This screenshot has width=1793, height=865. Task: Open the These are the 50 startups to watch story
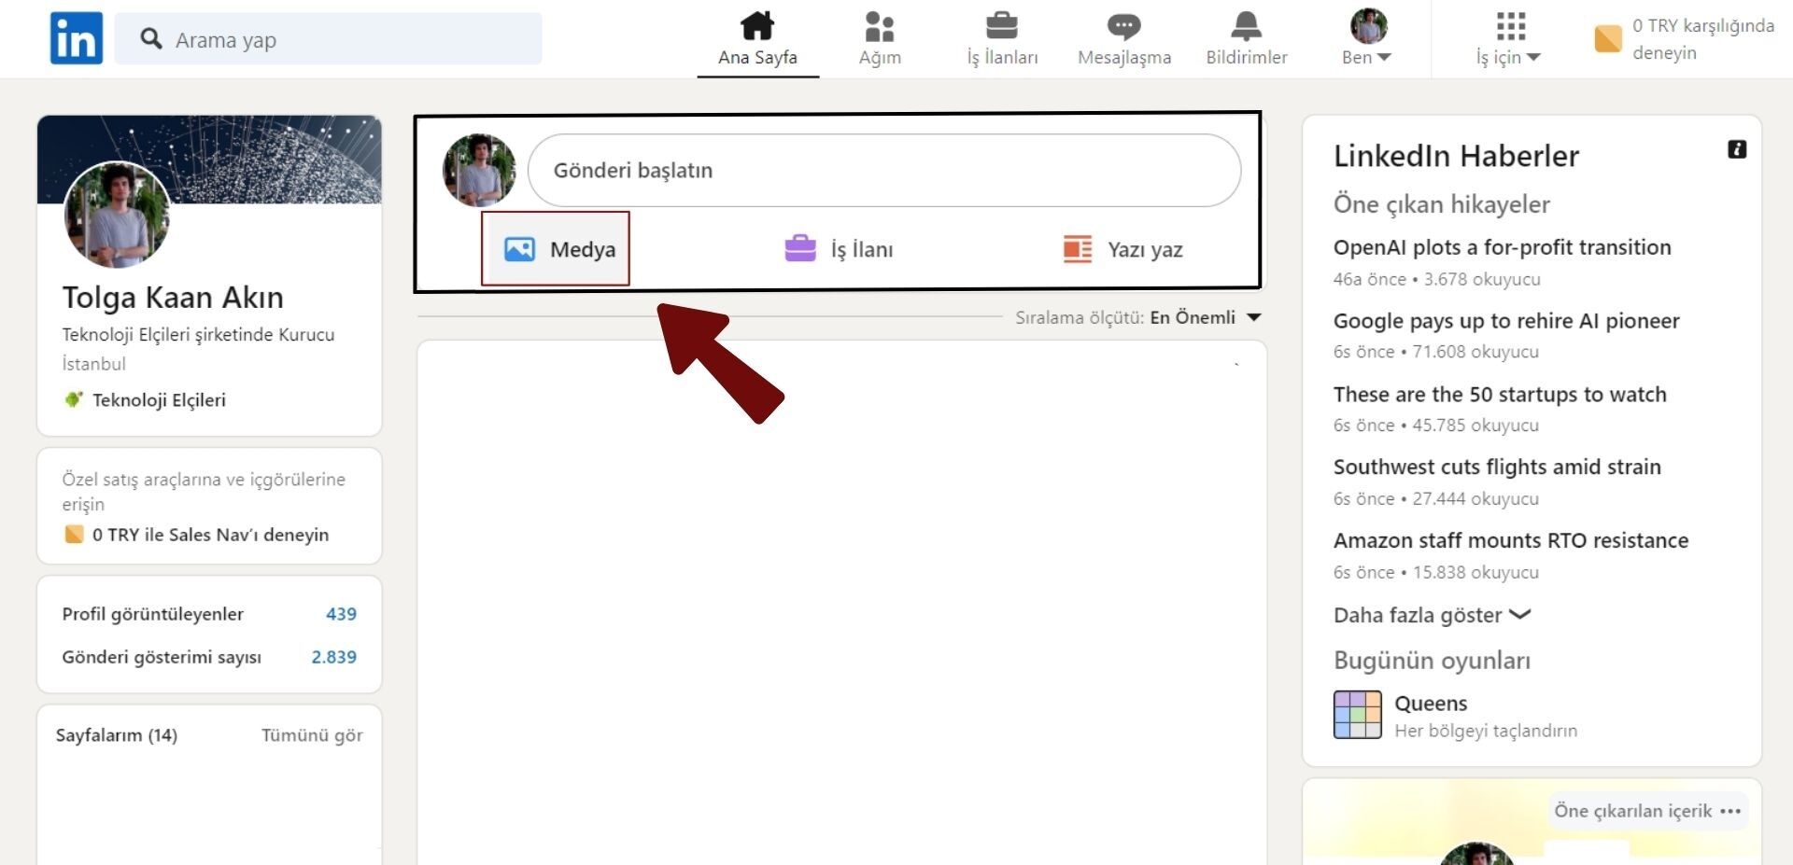1500,394
